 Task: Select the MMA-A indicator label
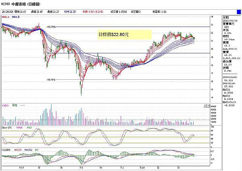(x=6, y=17)
